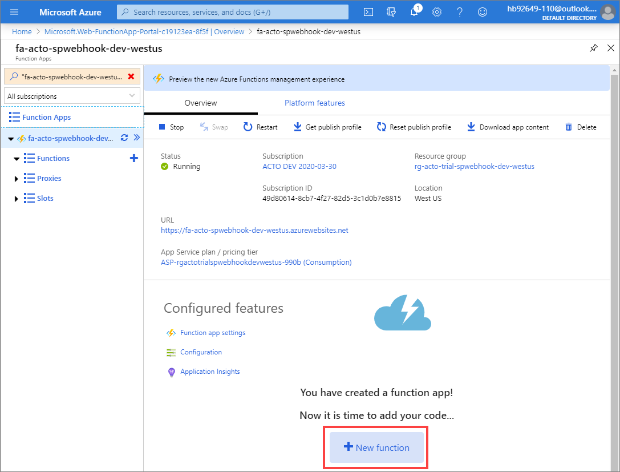This screenshot has width=620, height=472.
Task: Expand the function app double-chevron menu
Action: (x=137, y=138)
